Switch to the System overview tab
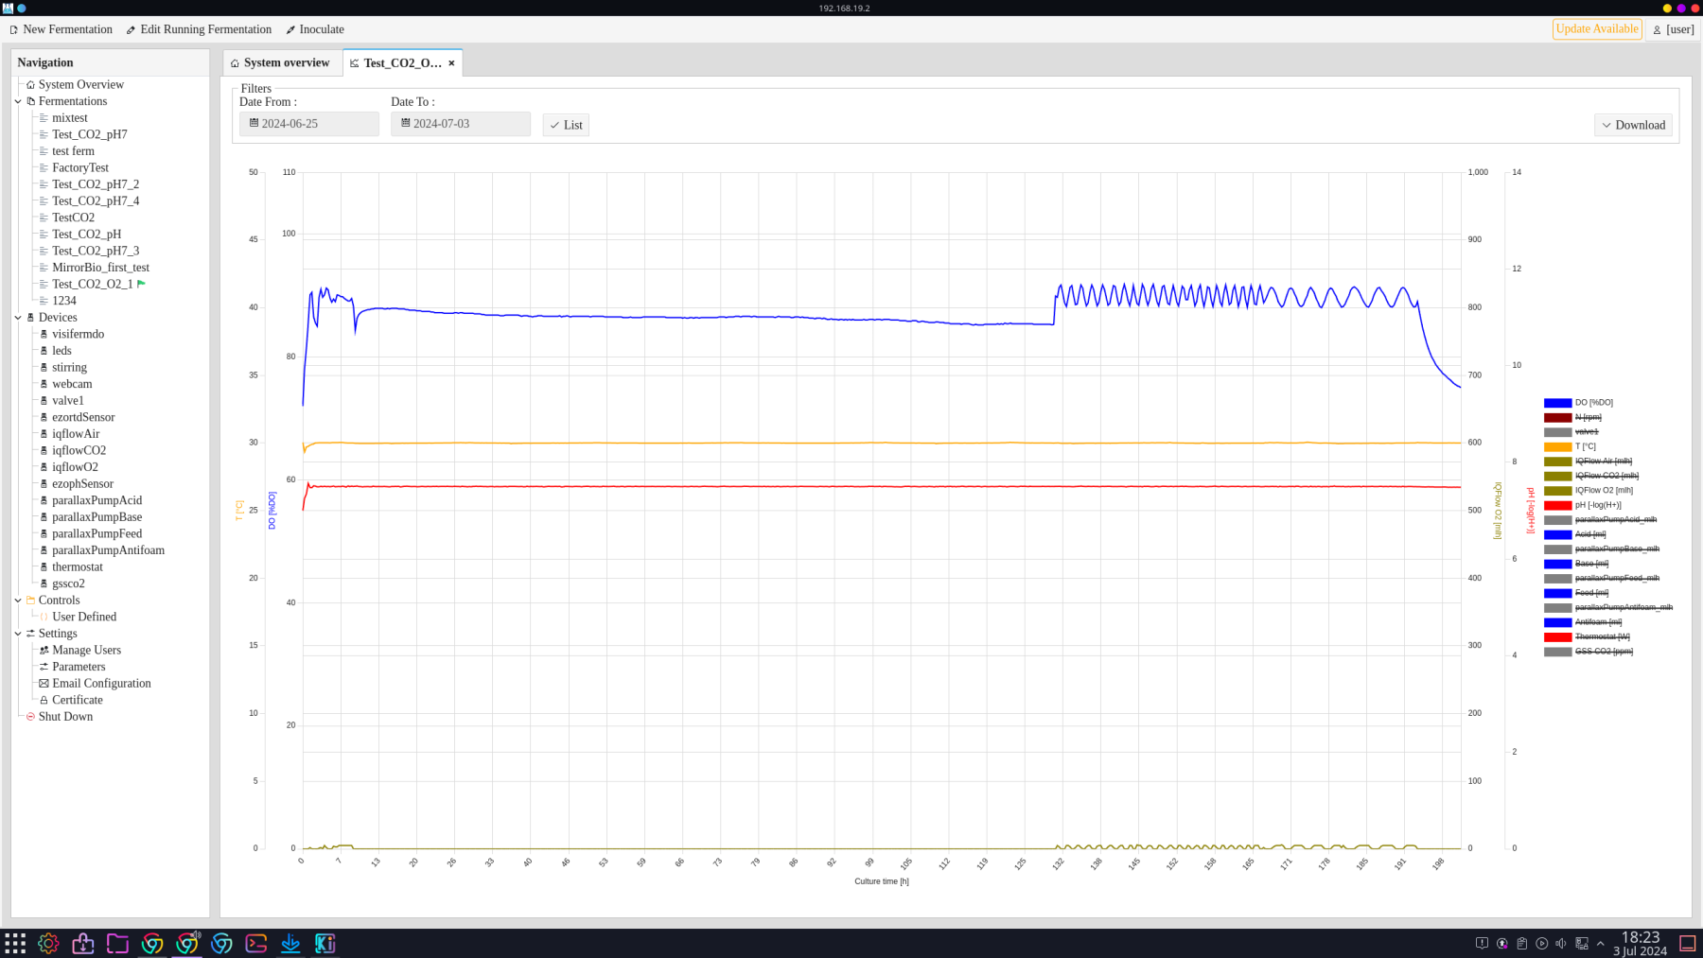This screenshot has height=958, width=1703. 281,63
